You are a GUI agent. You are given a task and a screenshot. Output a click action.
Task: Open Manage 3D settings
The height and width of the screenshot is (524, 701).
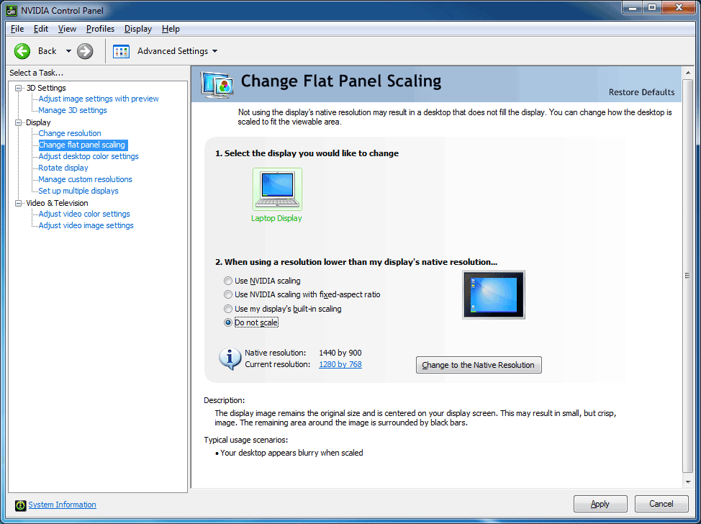tap(73, 110)
